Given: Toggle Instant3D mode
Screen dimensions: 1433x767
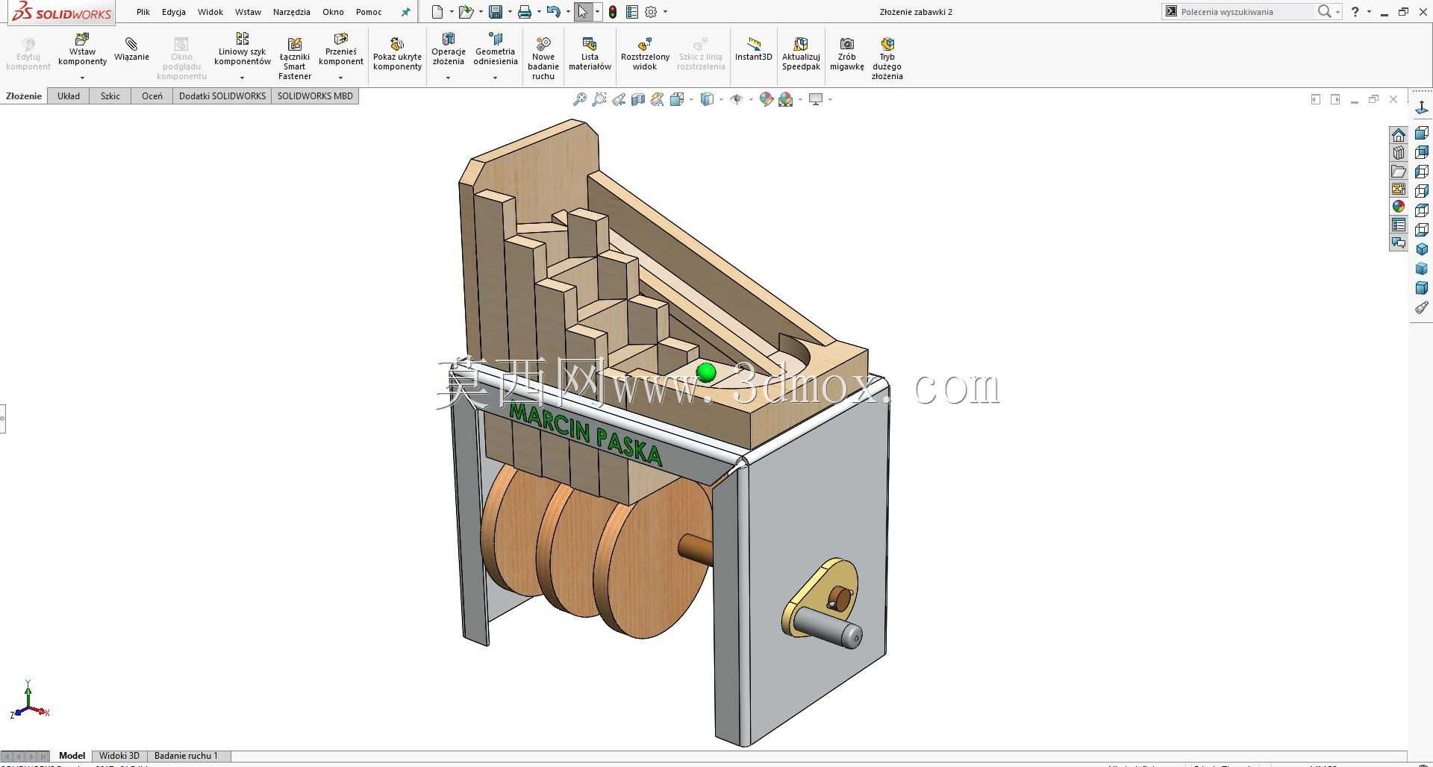Looking at the screenshot, I should point(753,49).
